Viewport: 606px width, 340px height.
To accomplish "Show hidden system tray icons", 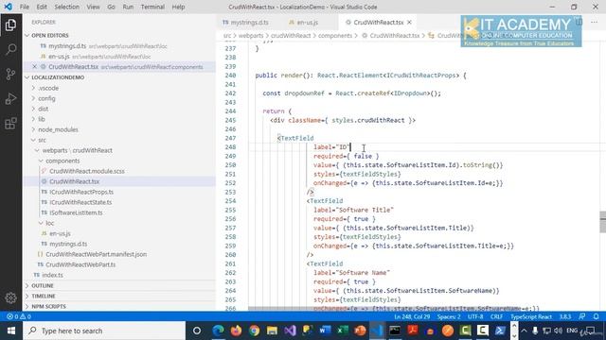I will [524, 331].
